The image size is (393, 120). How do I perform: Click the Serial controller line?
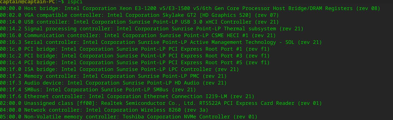(161, 42)
